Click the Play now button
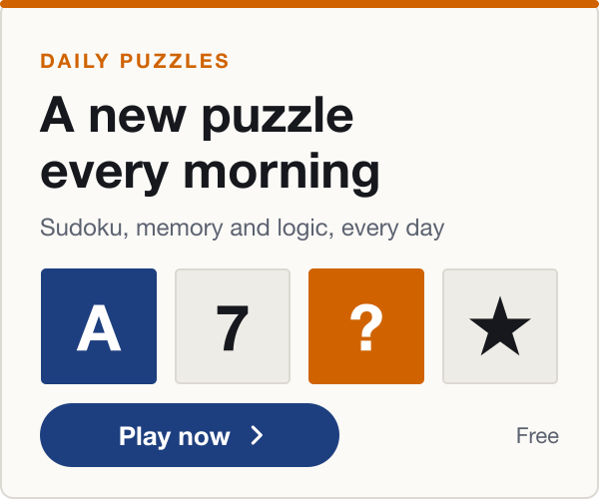Screen dimensions: 599x499 [x=190, y=435]
